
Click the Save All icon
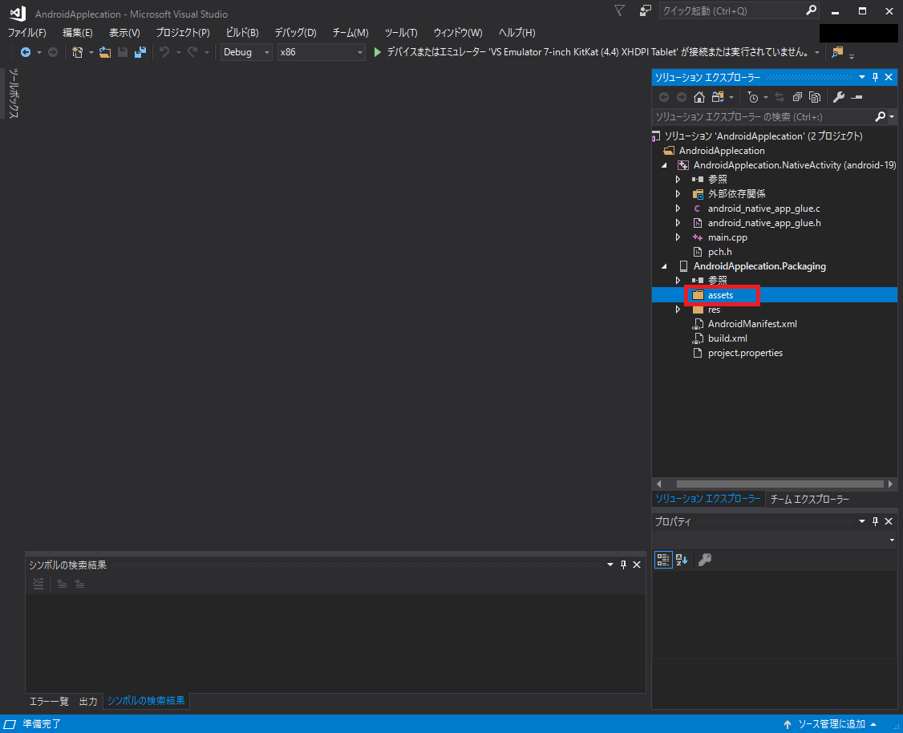(x=140, y=52)
